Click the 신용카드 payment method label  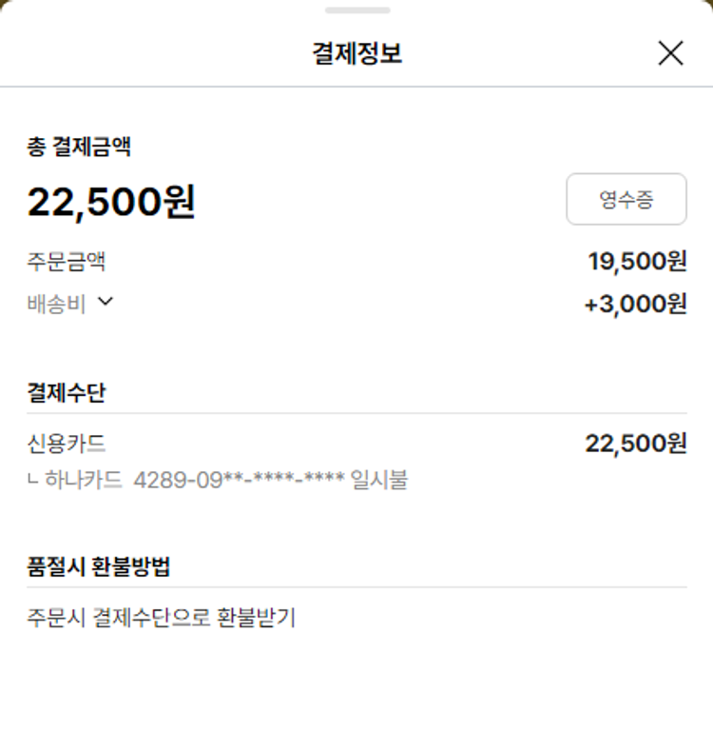click(x=66, y=444)
